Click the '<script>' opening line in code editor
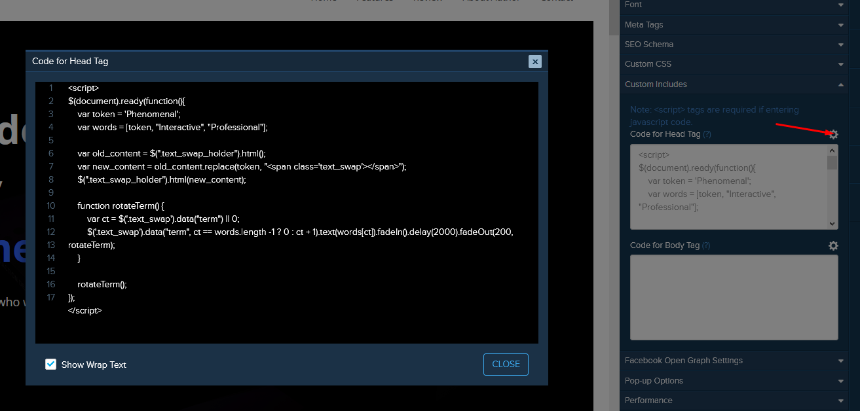Screen dimensions: 860x411 tap(83, 88)
